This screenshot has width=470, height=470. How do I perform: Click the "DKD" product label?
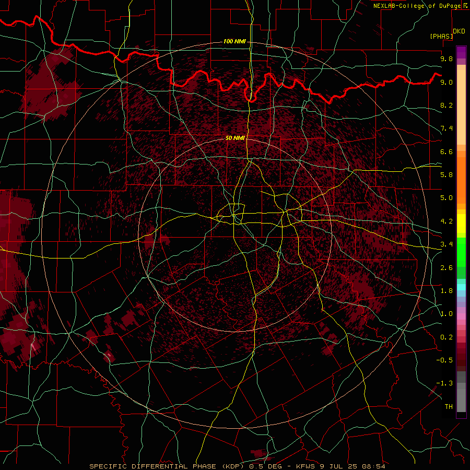click(x=459, y=31)
